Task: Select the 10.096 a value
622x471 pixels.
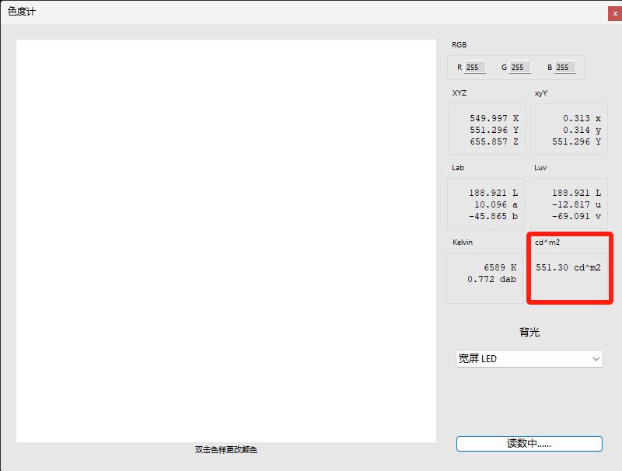Action: [496, 204]
